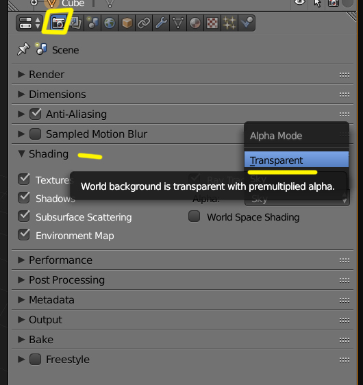The height and width of the screenshot is (385, 363).
Task: Open the Material sphere tab
Action: [x=195, y=23]
